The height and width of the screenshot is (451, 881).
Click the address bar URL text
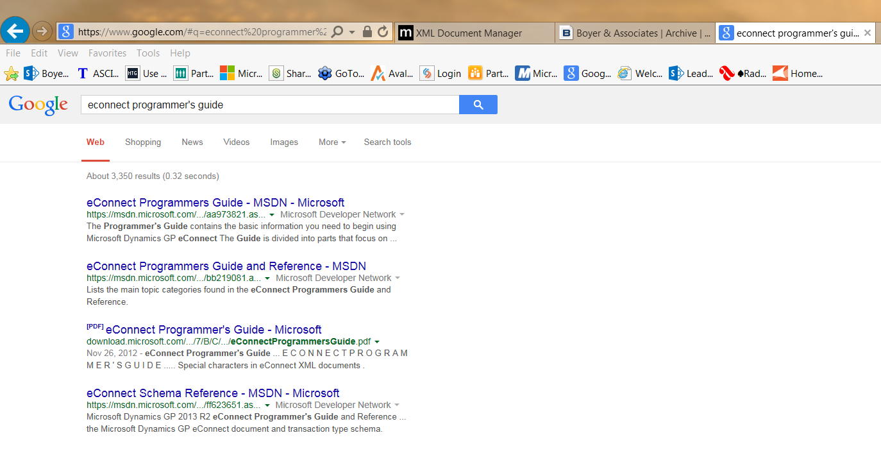click(x=202, y=31)
